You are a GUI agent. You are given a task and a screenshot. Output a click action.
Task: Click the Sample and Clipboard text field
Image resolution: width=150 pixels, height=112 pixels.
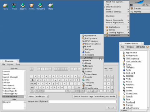point(82,101)
